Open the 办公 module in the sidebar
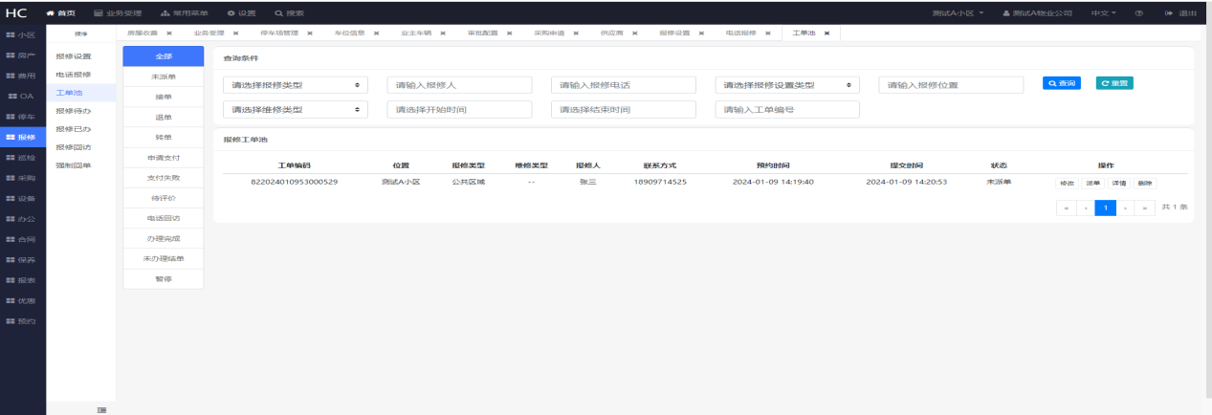The image size is (1212, 415). [x=22, y=218]
